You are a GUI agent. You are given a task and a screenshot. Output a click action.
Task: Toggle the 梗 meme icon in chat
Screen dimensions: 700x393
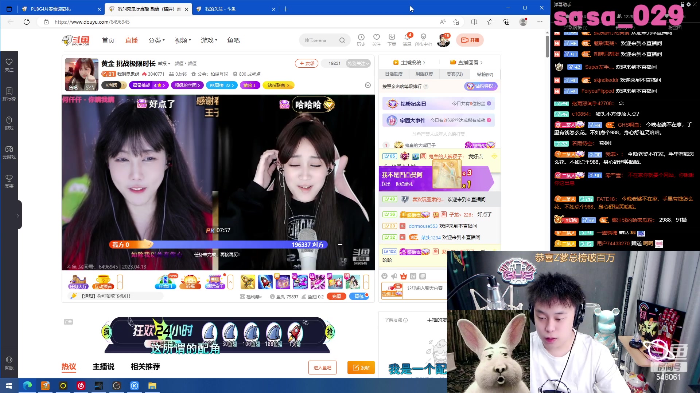[423, 276]
